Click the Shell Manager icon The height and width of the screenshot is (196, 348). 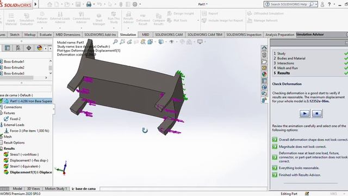click(99, 19)
